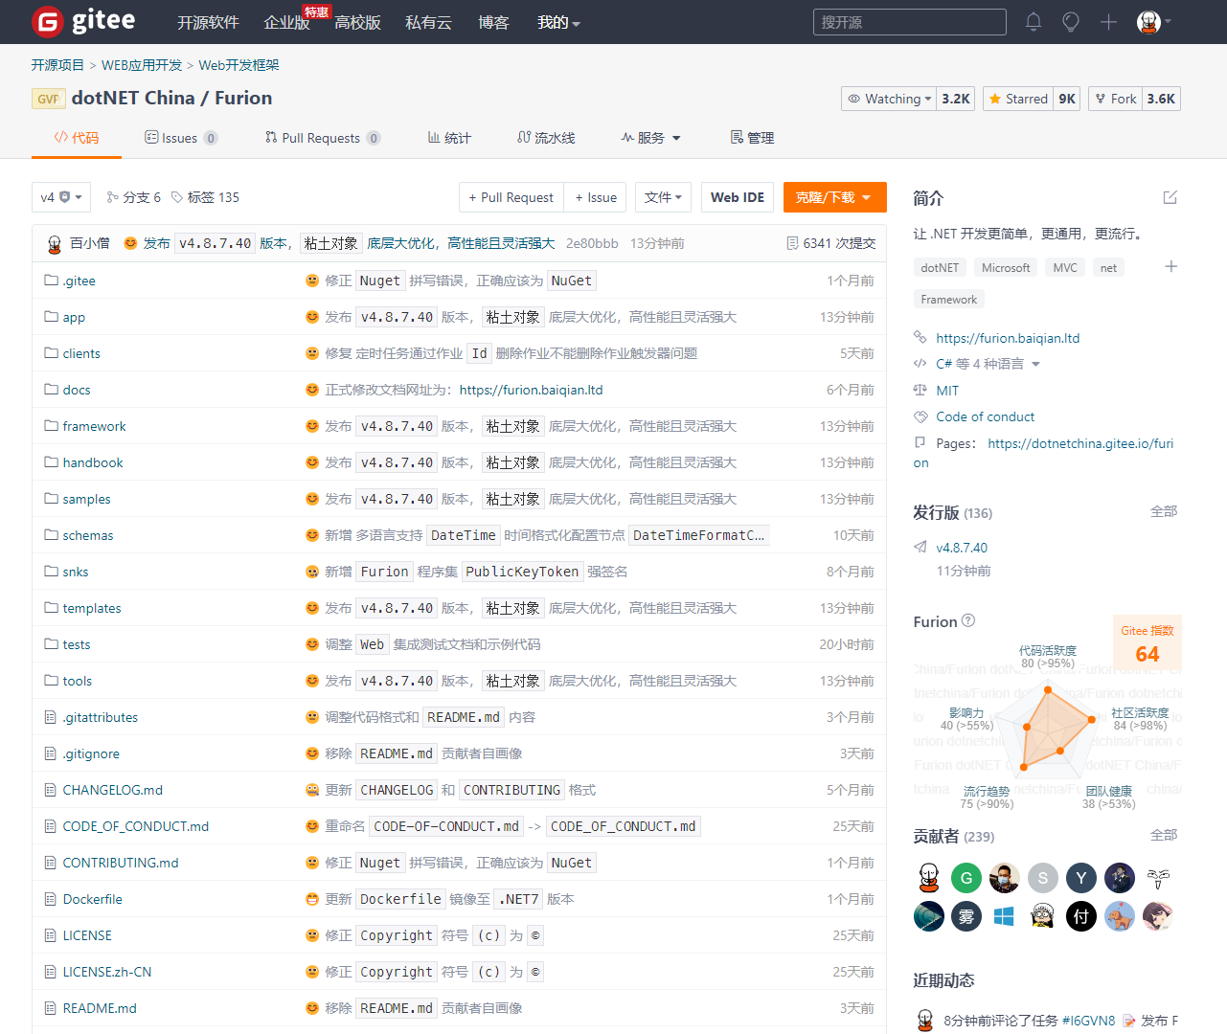This screenshot has height=1034, width=1227.
Task: Toggle Starred on the repository
Action: click(1018, 99)
